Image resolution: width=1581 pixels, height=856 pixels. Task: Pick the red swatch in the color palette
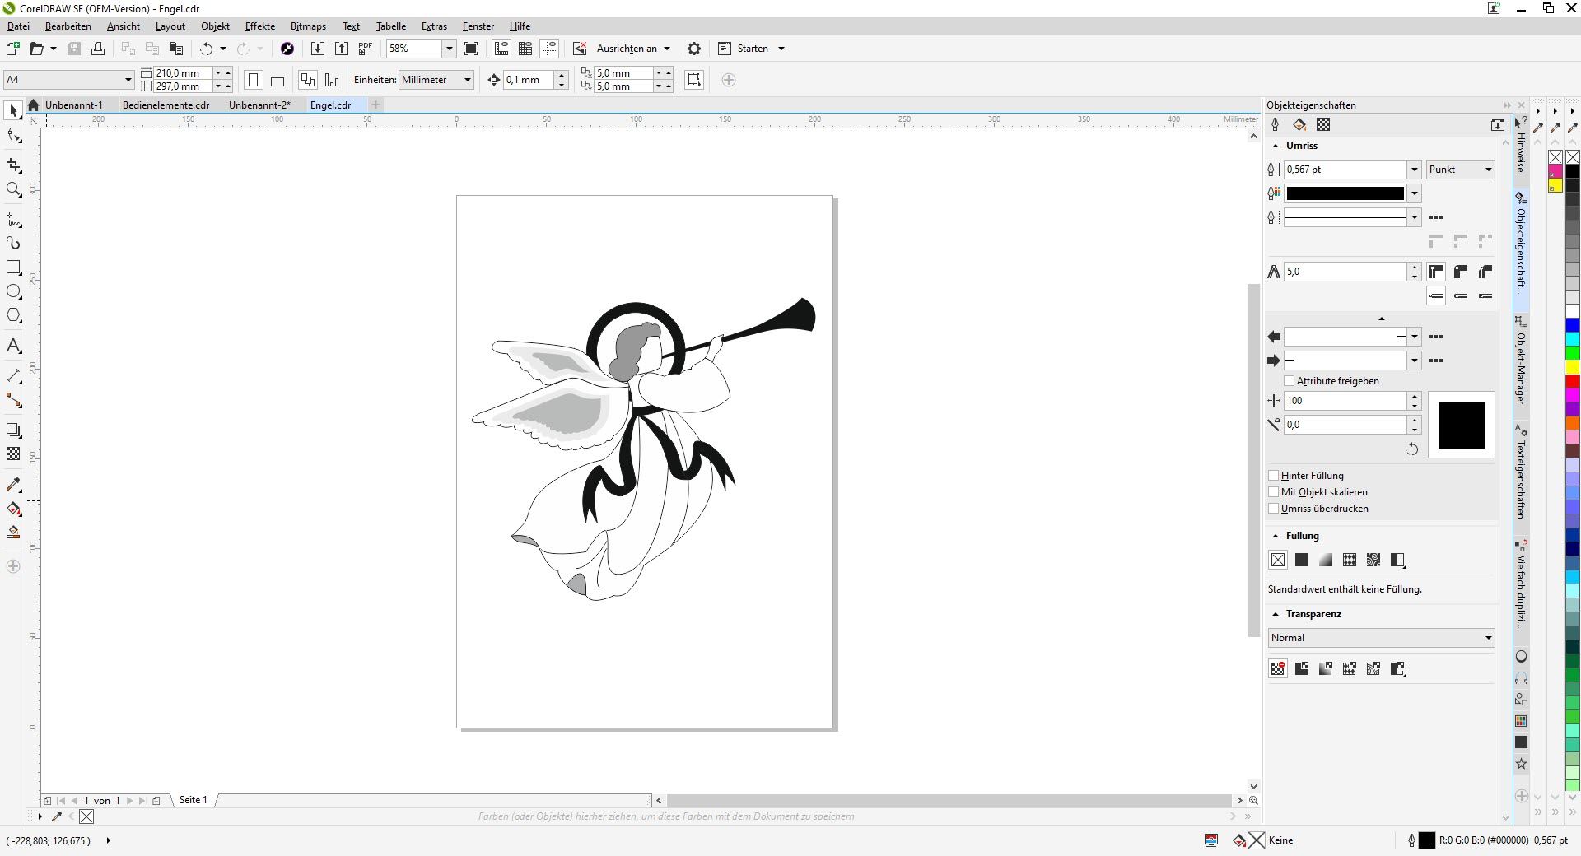click(1573, 381)
